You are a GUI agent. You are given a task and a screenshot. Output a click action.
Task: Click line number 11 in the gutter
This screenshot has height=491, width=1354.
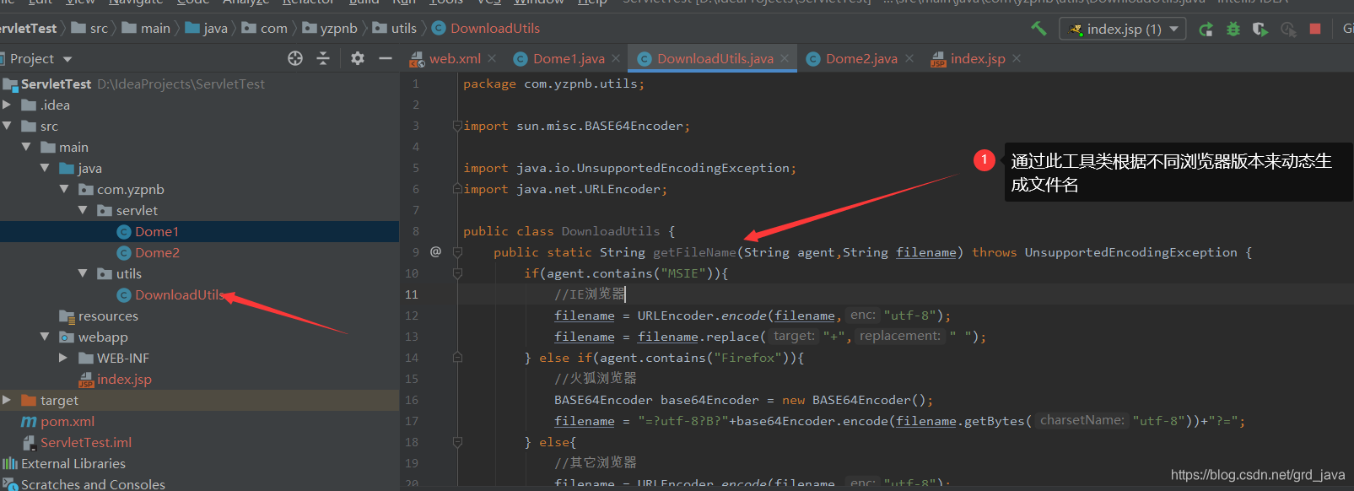point(412,294)
